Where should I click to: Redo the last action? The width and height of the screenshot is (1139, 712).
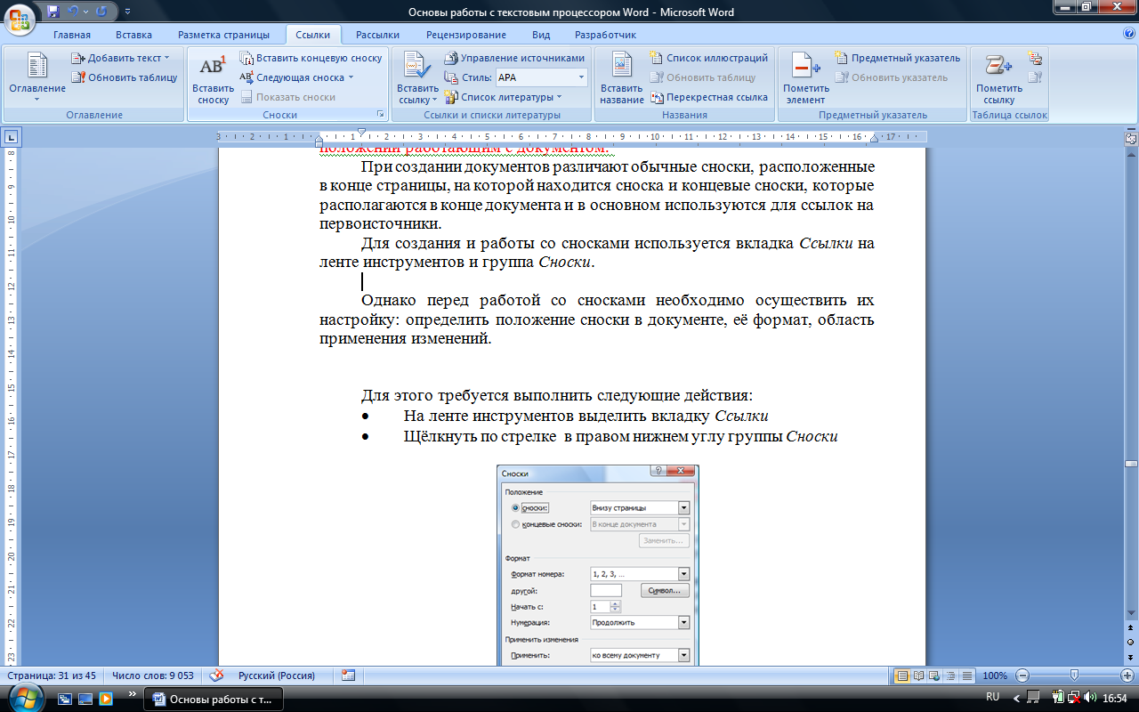coord(101,12)
